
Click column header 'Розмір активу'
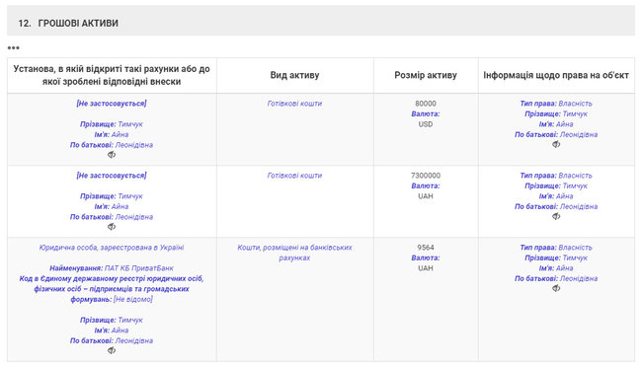coord(426,75)
